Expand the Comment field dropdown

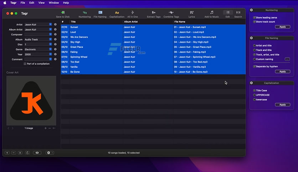[x=50, y=59]
